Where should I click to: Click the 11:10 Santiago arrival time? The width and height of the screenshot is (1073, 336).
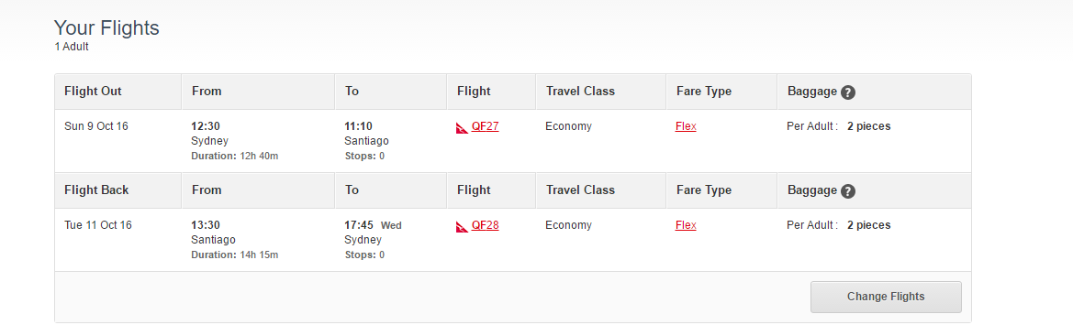pyautogui.click(x=359, y=126)
